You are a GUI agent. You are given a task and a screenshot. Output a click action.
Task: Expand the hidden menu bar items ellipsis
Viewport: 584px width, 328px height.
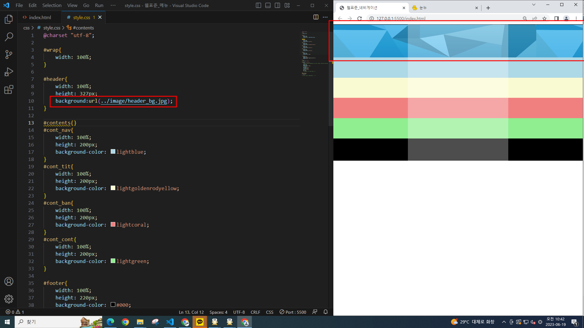point(113,5)
